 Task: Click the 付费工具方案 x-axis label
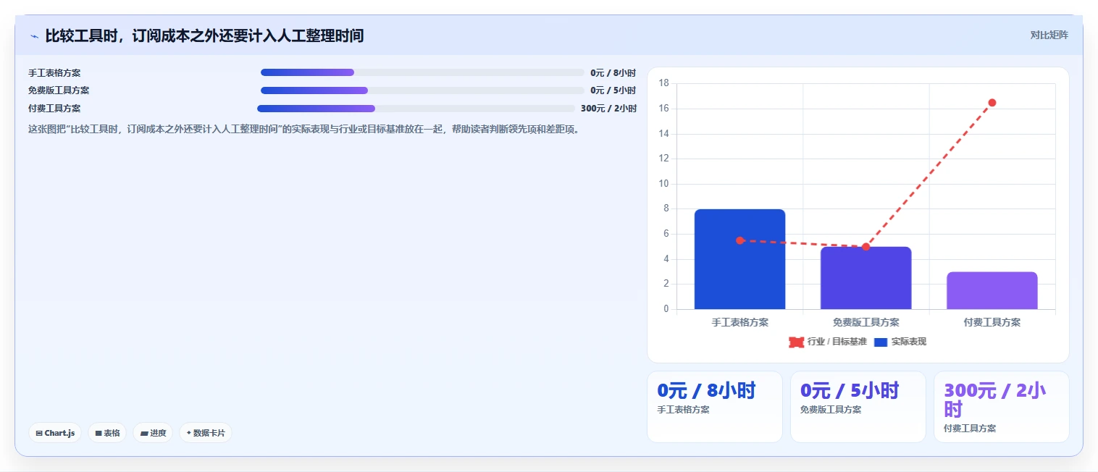coord(992,323)
